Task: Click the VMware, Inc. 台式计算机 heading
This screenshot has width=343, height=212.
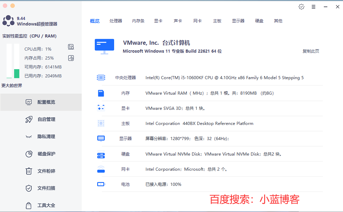Action: pos(157,43)
